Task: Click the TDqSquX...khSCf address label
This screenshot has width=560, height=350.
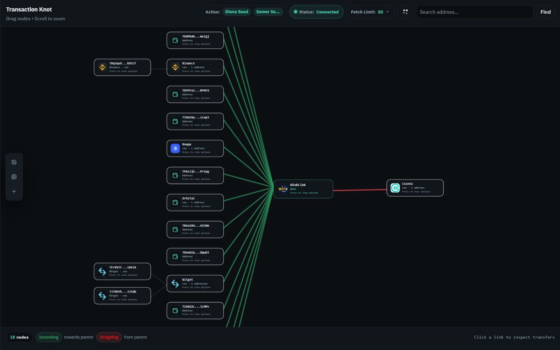Action: (x=122, y=63)
